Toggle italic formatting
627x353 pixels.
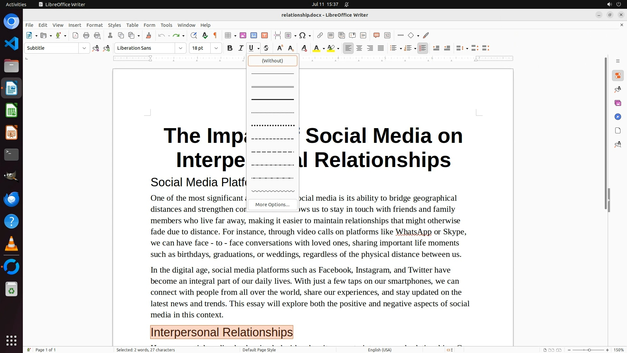click(241, 48)
